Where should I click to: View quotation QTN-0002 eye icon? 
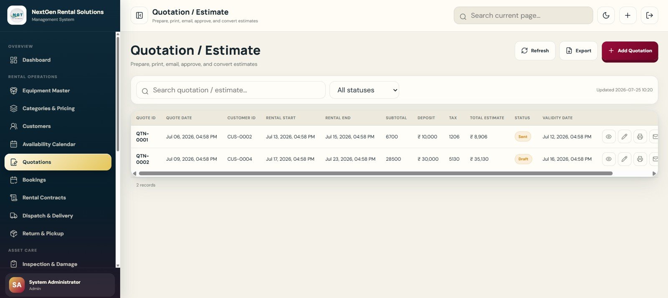click(609, 159)
